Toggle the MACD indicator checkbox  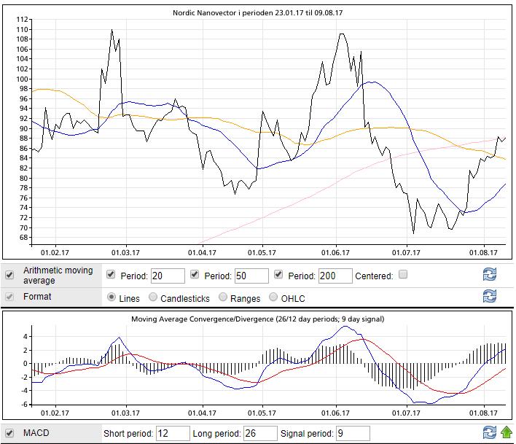(9, 433)
